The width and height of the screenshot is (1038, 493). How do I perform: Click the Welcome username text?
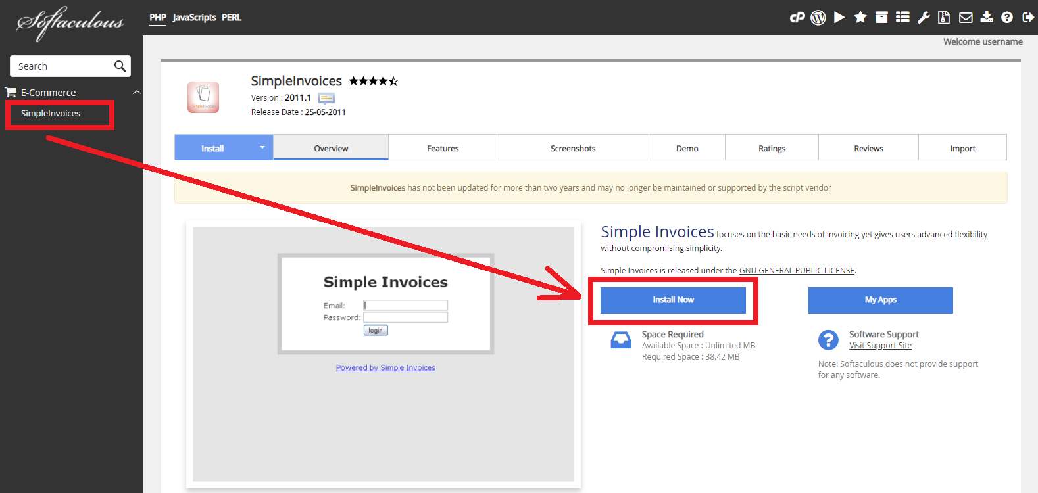pyautogui.click(x=983, y=41)
